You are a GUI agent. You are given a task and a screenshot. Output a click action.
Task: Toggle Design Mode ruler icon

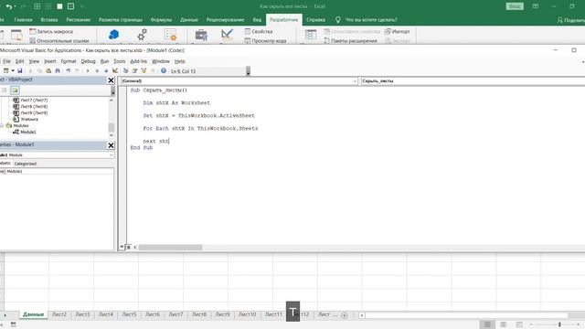227,35
